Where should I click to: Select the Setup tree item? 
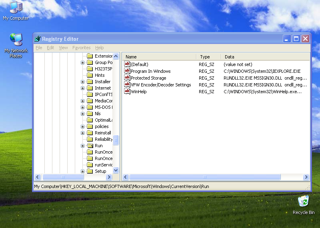tap(100, 171)
